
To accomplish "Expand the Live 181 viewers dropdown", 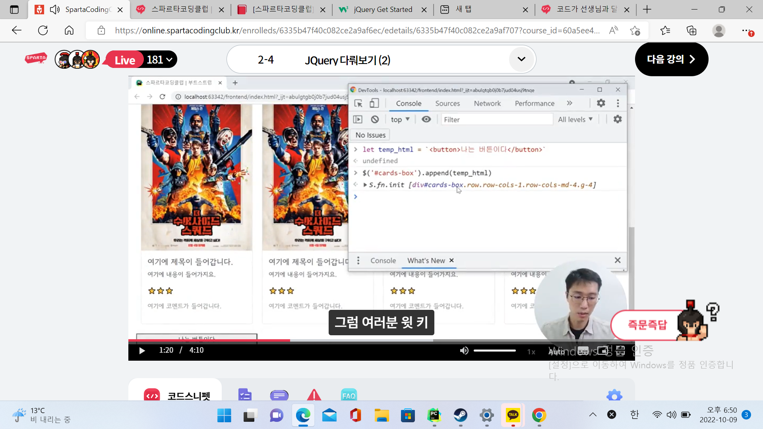I will click(169, 60).
